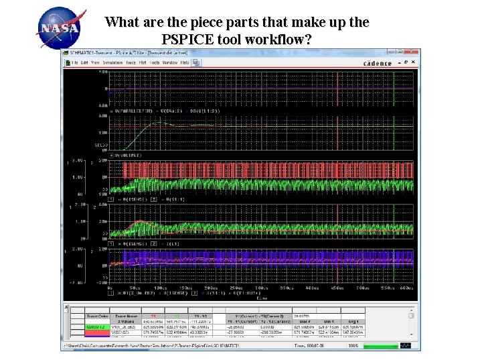
Task: Click the green cursor line near 560us
Action: point(394,178)
